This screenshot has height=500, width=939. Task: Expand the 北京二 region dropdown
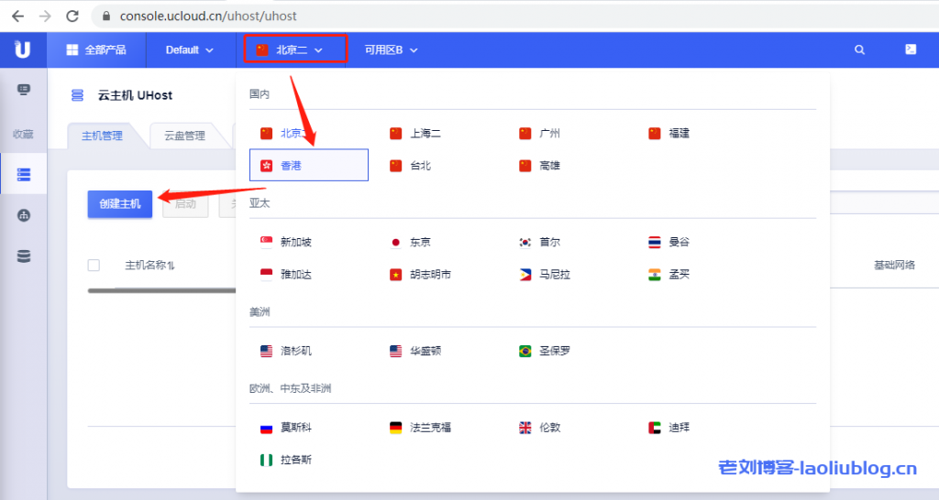pyautogui.click(x=294, y=50)
